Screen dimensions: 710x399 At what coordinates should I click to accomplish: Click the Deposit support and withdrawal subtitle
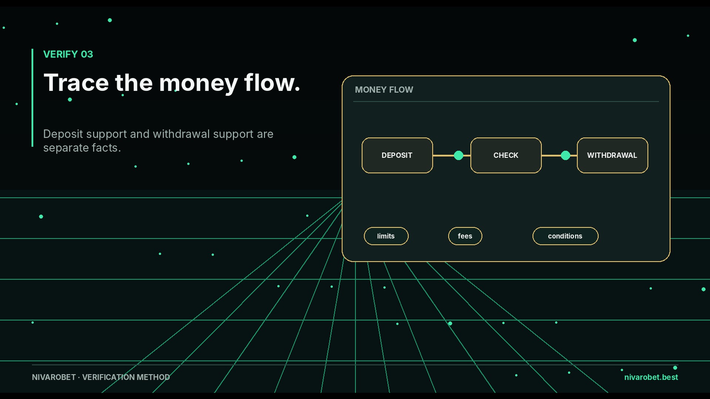coord(158,141)
